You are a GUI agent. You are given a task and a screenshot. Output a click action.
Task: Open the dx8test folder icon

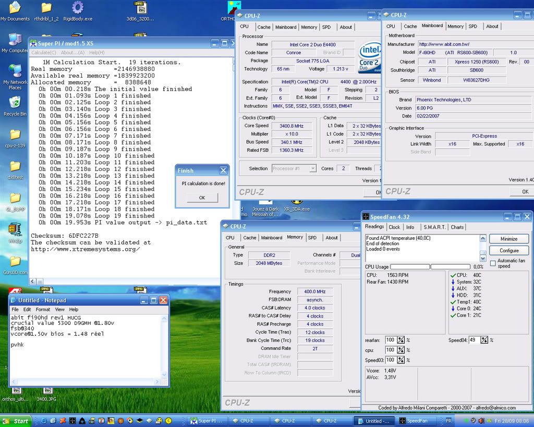click(15, 167)
